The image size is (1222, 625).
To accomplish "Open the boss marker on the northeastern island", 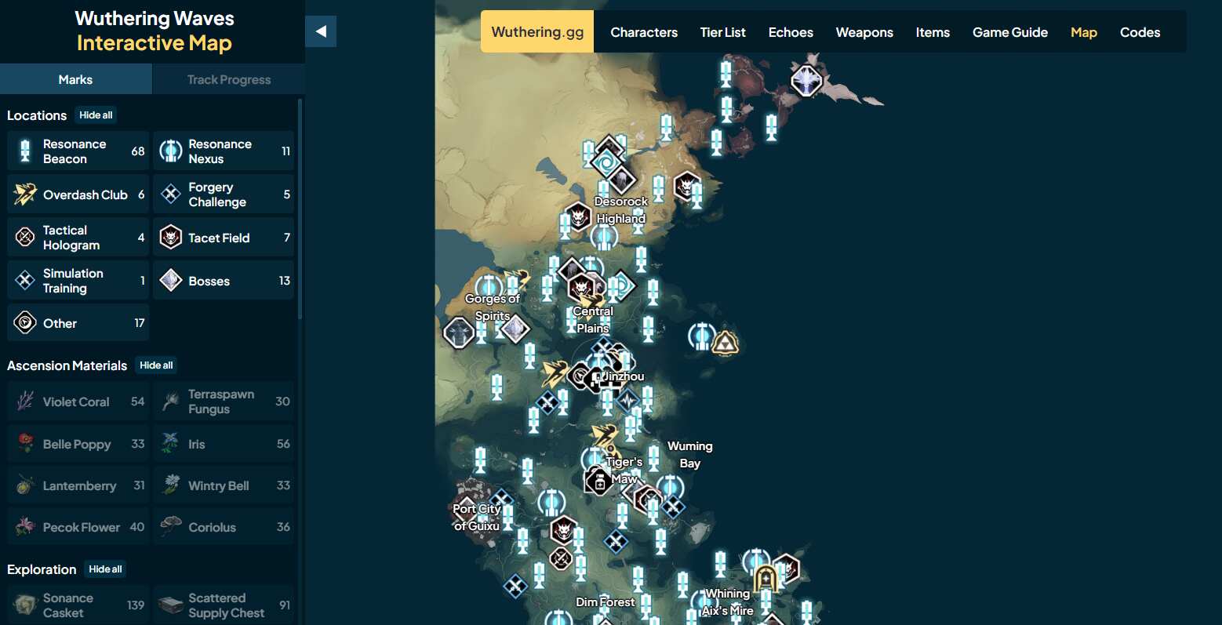I will coord(806,80).
